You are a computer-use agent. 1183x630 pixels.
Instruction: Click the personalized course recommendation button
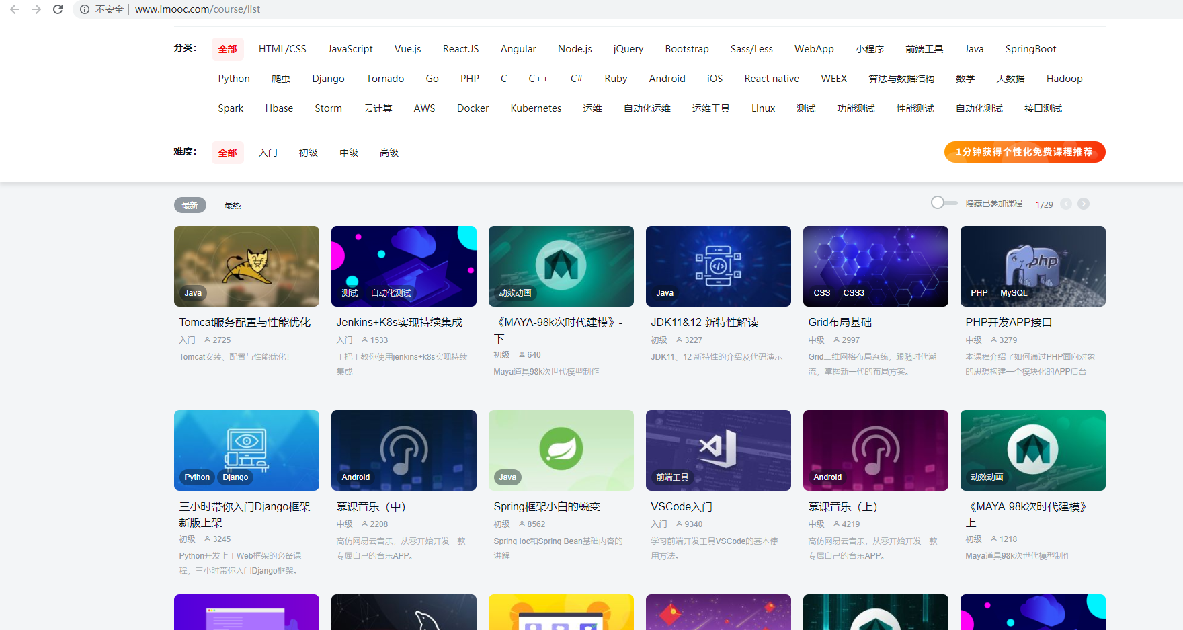[x=1024, y=152]
